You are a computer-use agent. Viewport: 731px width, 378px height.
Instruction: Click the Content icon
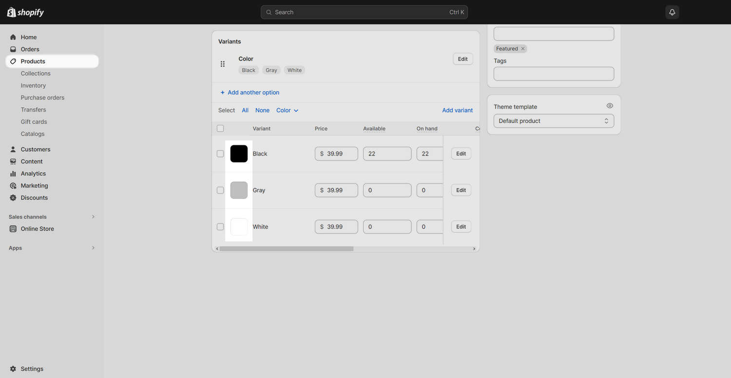pos(13,161)
